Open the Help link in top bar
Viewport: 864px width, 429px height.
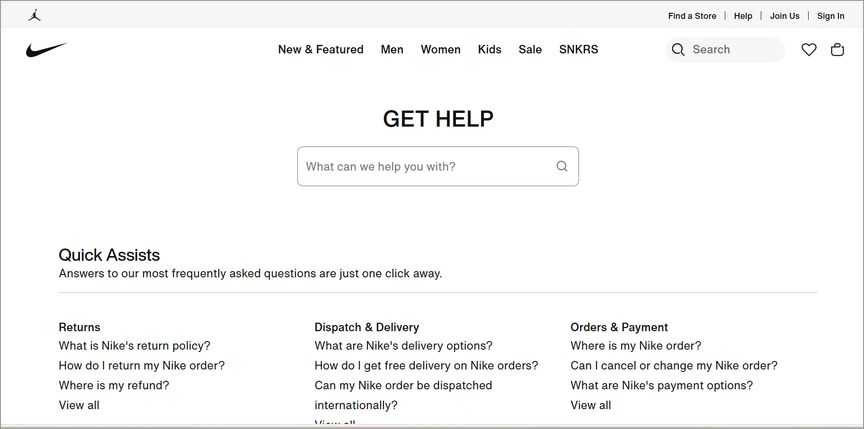[743, 16]
